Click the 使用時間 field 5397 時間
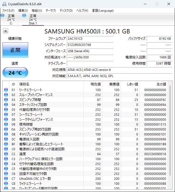The image size is (175, 192). click(160, 63)
